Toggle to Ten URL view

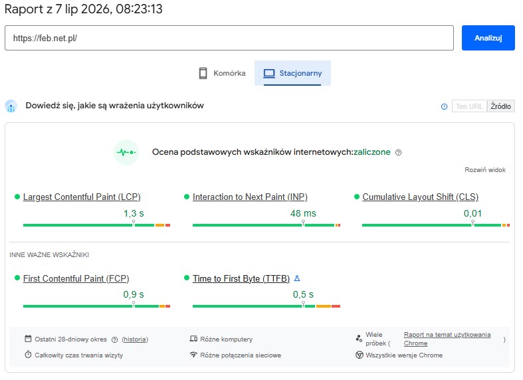tap(469, 106)
